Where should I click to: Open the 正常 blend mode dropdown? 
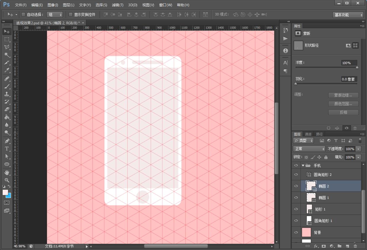(309, 149)
